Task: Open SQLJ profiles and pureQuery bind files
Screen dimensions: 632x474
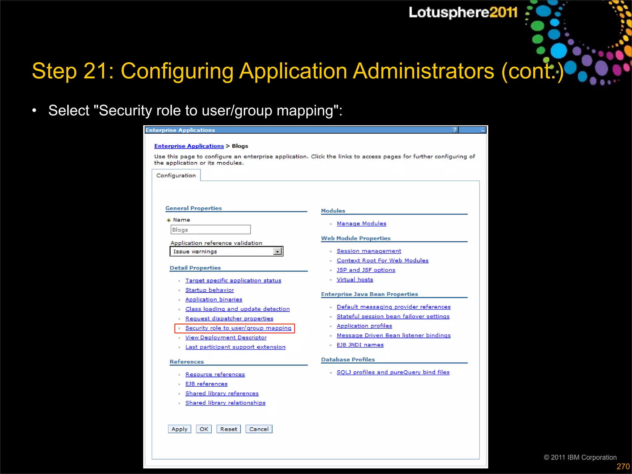Action: point(393,372)
